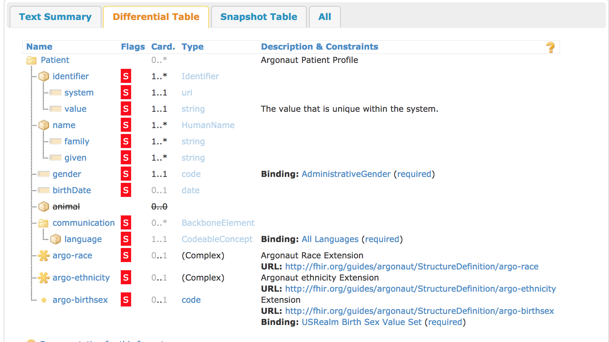Click the value primitive element icon

click(x=56, y=109)
